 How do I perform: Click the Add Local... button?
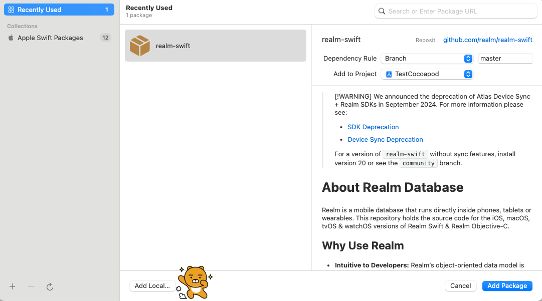[152, 286]
